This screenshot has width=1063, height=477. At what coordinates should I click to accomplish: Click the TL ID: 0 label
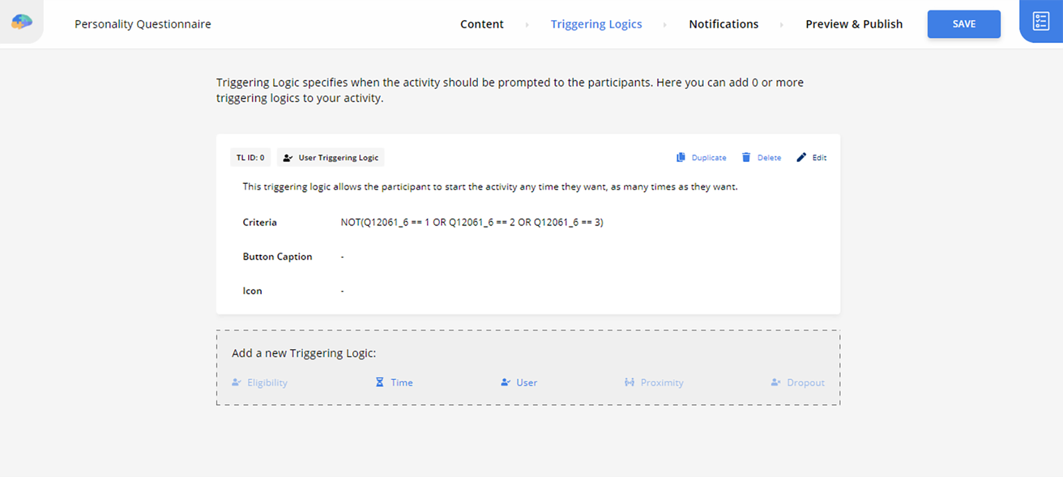[250, 158]
